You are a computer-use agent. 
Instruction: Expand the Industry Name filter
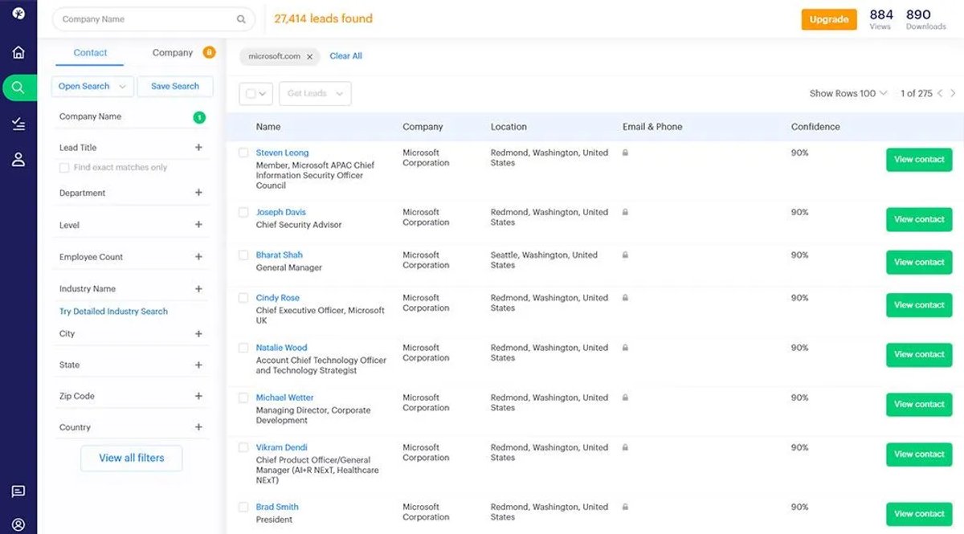coord(198,288)
